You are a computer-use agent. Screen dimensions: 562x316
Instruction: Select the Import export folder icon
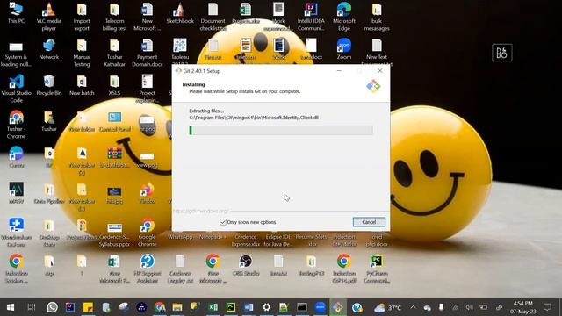pyautogui.click(x=82, y=17)
